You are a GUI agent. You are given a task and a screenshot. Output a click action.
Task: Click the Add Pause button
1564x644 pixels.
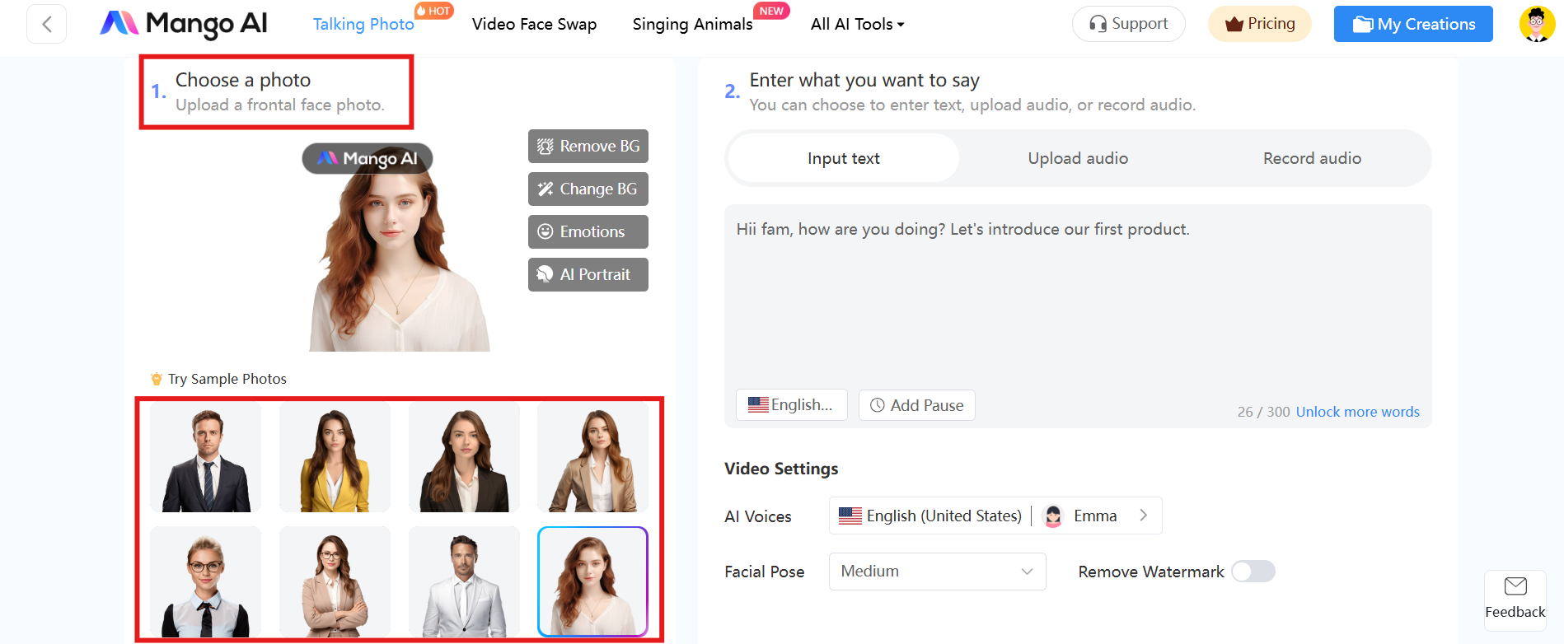916,405
